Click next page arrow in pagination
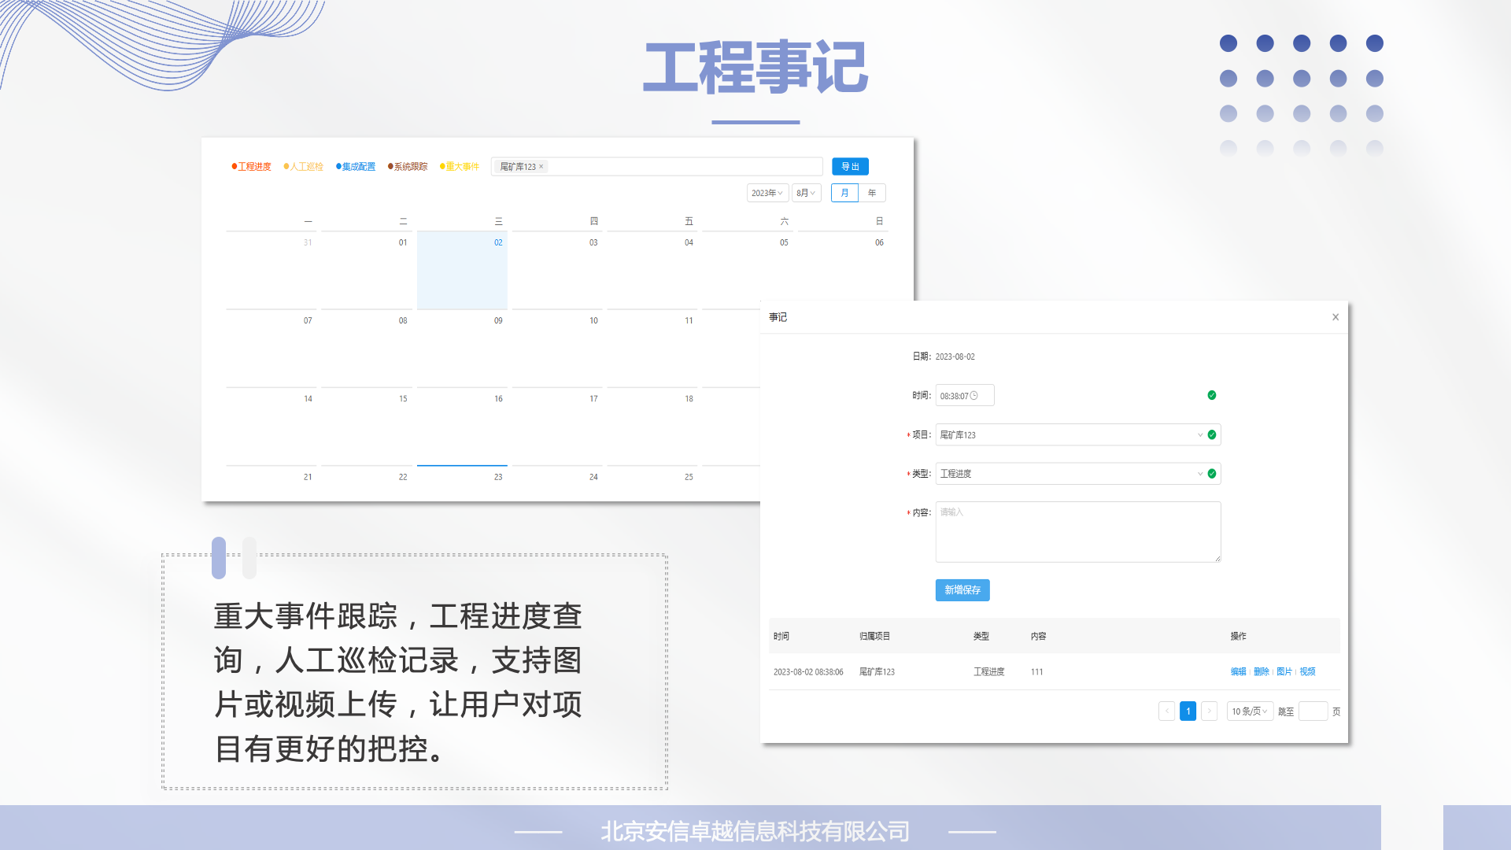This screenshot has width=1511, height=850. tap(1210, 711)
